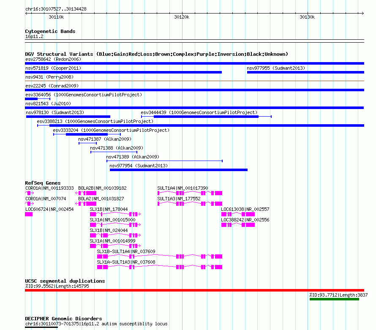The height and width of the screenshot is (330, 376).
Task: Click the green segmental duplication bar
Action: tap(334, 299)
